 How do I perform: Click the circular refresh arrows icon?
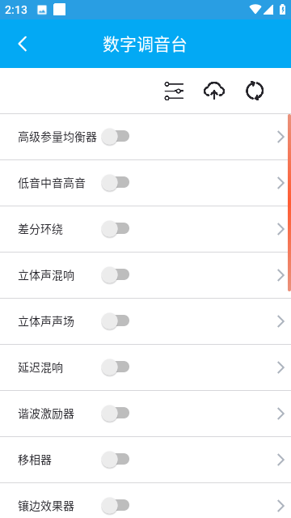(255, 91)
